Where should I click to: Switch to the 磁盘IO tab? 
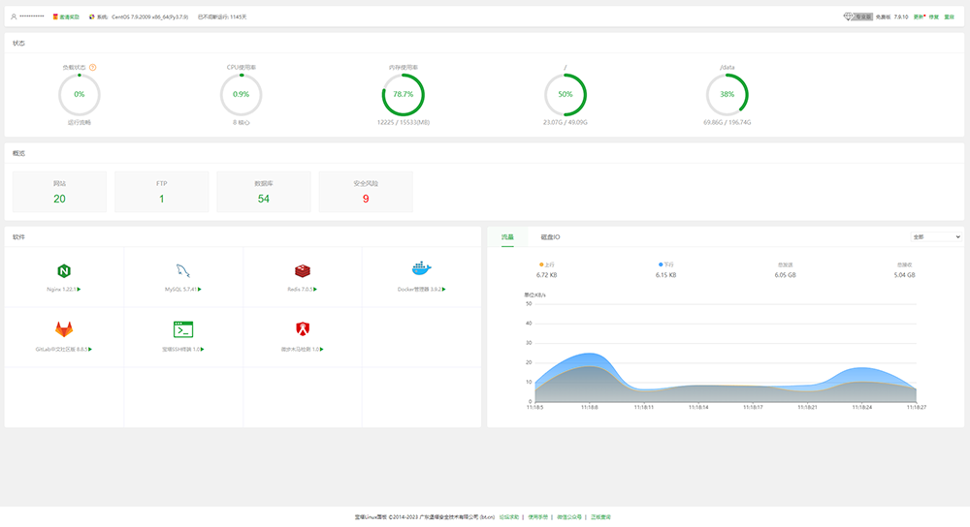click(550, 237)
